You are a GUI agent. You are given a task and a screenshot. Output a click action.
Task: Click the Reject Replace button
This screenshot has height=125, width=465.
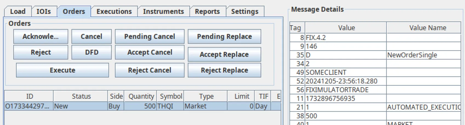pyautogui.click(x=224, y=70)
